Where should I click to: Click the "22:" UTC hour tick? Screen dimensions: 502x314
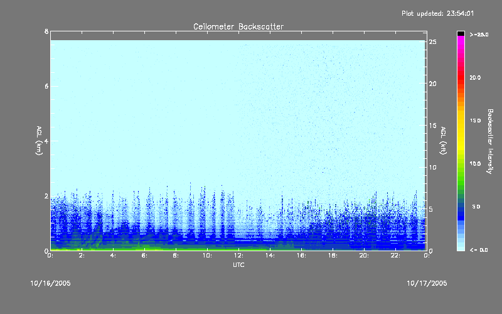[x=395, y=256]
